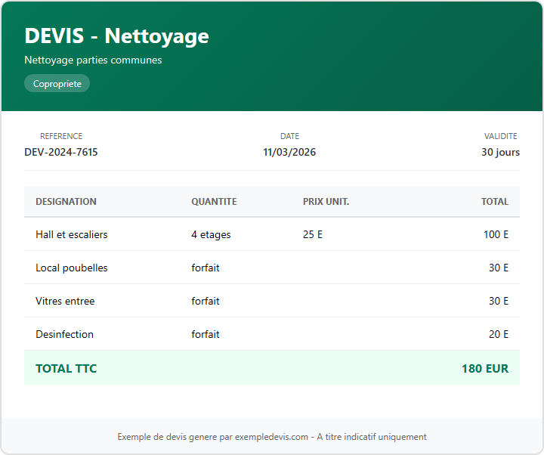Click the 4 etages quantity cell
The height and width of the screenshot is (455, 544).
[211, 234]
